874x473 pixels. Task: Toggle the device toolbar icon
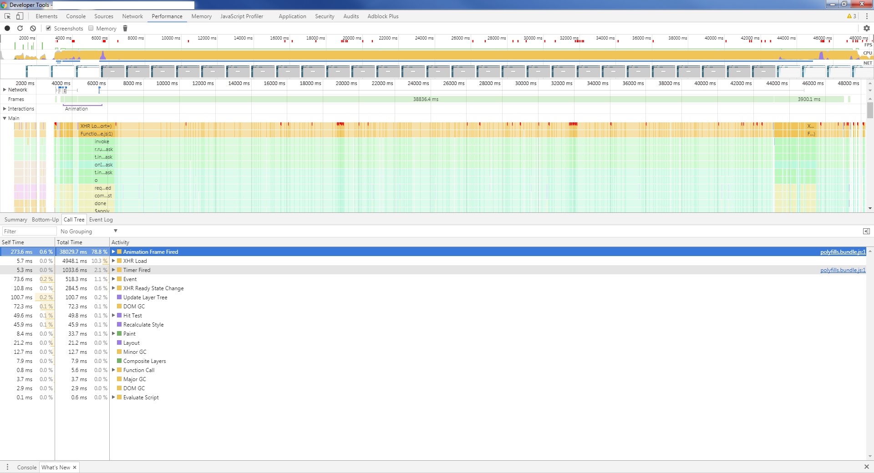[20, 16]
